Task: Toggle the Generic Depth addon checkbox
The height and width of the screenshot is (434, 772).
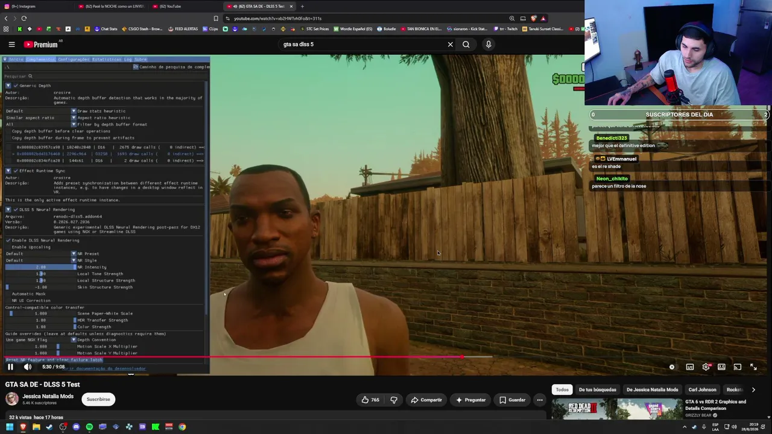Action: (16, 86)
